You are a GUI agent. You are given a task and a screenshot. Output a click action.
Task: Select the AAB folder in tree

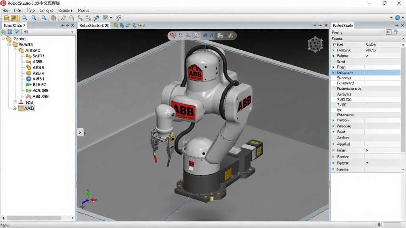[x=26, y=108]
